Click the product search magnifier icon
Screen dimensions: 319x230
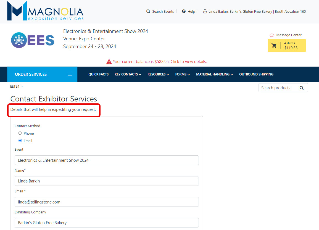coord(301,88)
